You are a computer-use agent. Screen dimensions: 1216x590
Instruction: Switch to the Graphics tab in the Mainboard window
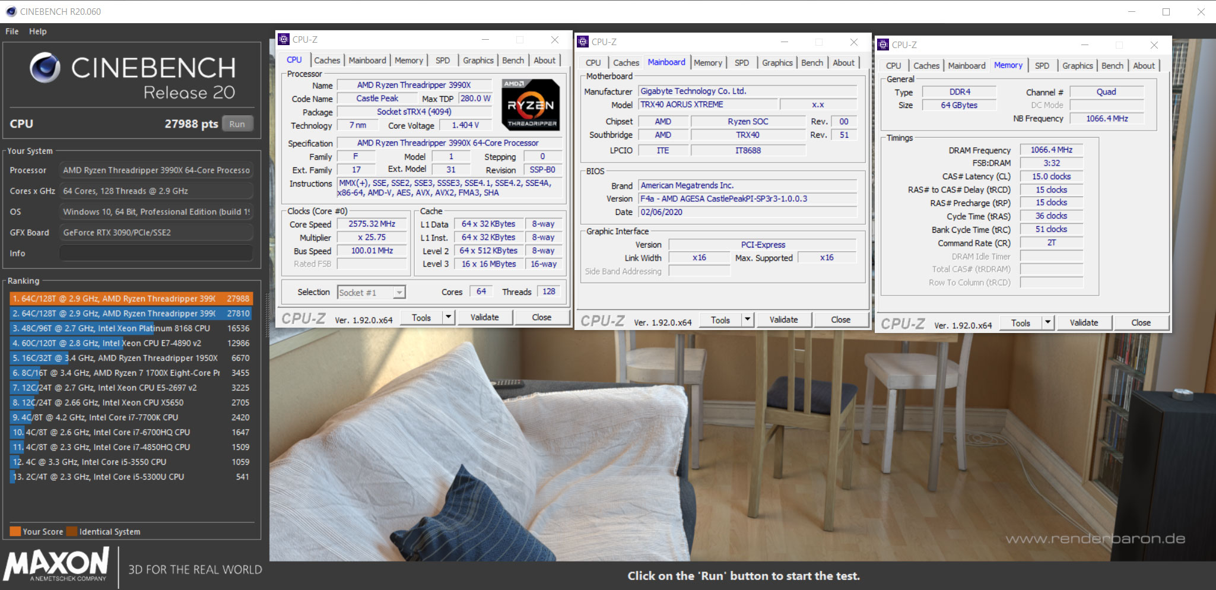click(777, 62)
